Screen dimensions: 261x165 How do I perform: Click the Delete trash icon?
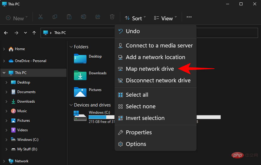coord(112,17)
